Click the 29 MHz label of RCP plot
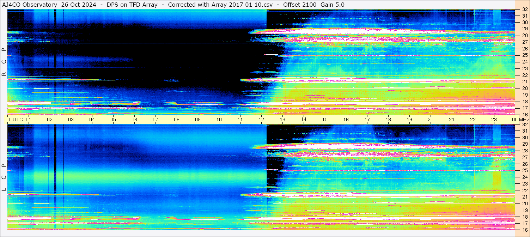The height and width of the screenshot is (237, 530). 524,29
